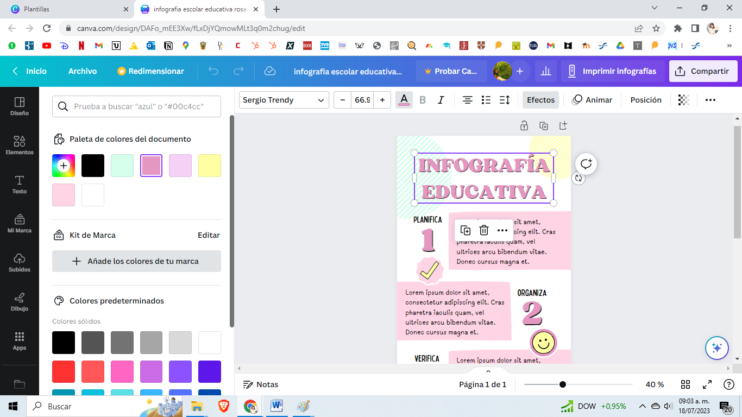Open Word from the Windows taskbar
Screen dimensions: 742x417
tap(276, 406)
